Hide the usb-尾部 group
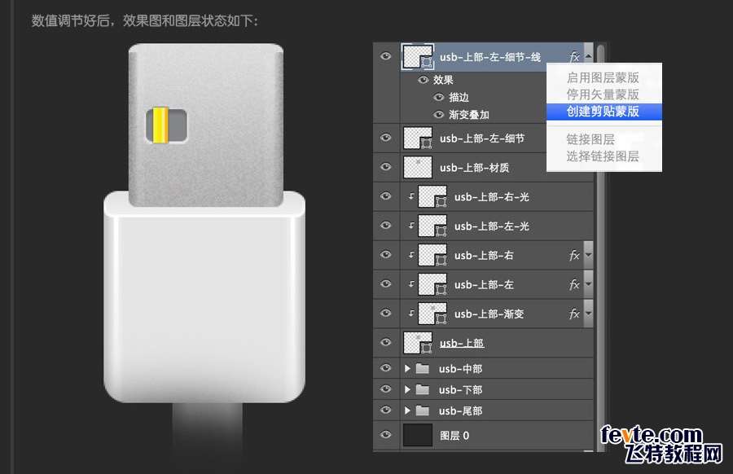Image resolution: width=733 pixels, height=474 pixels. pos(386,410)
